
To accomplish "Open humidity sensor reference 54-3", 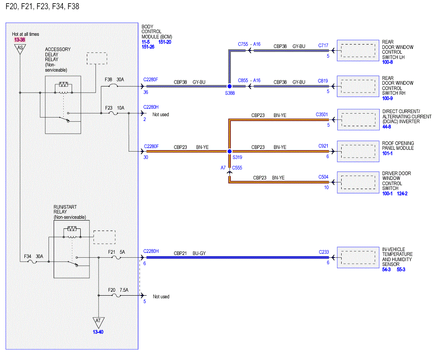I will point(387,269).
